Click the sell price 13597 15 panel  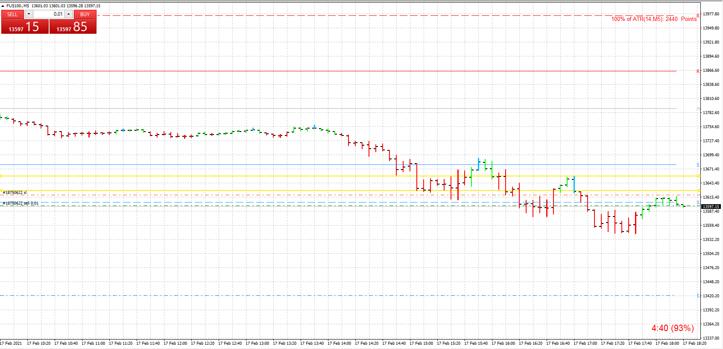tap(25, 26)
